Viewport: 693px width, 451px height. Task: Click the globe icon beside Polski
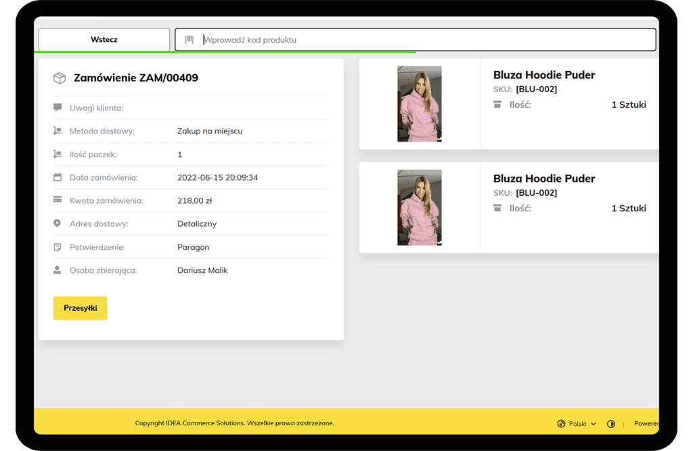coord(561,424)
